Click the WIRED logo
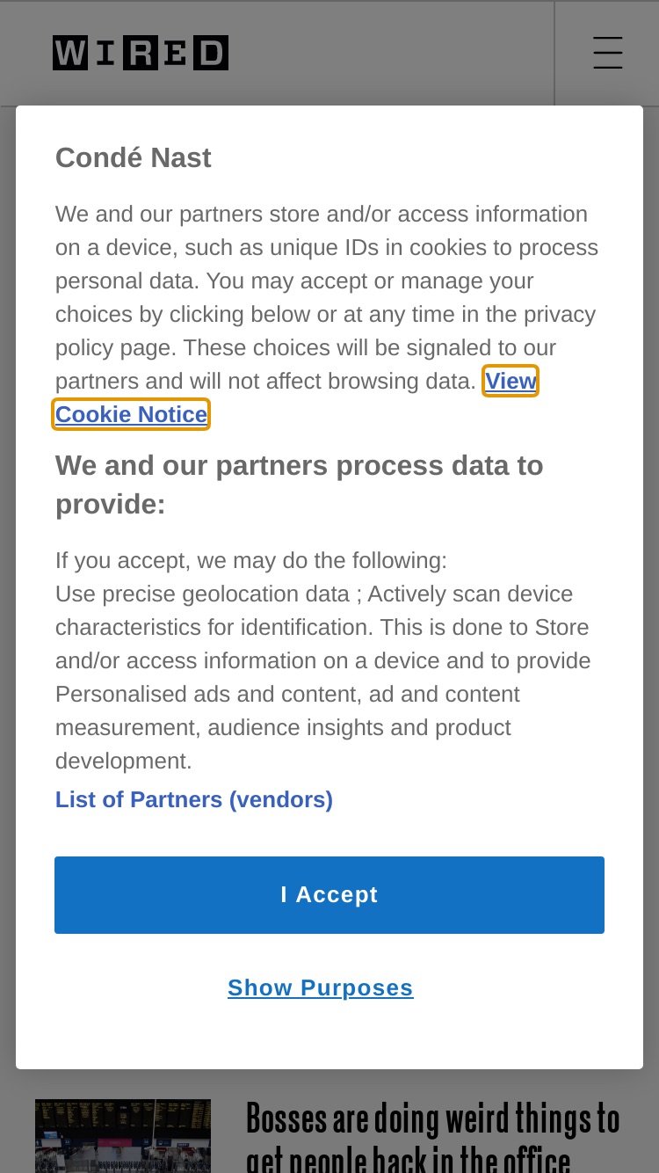Image resolution: width=659 pixels, height=1173 pixels. point(141,53)
